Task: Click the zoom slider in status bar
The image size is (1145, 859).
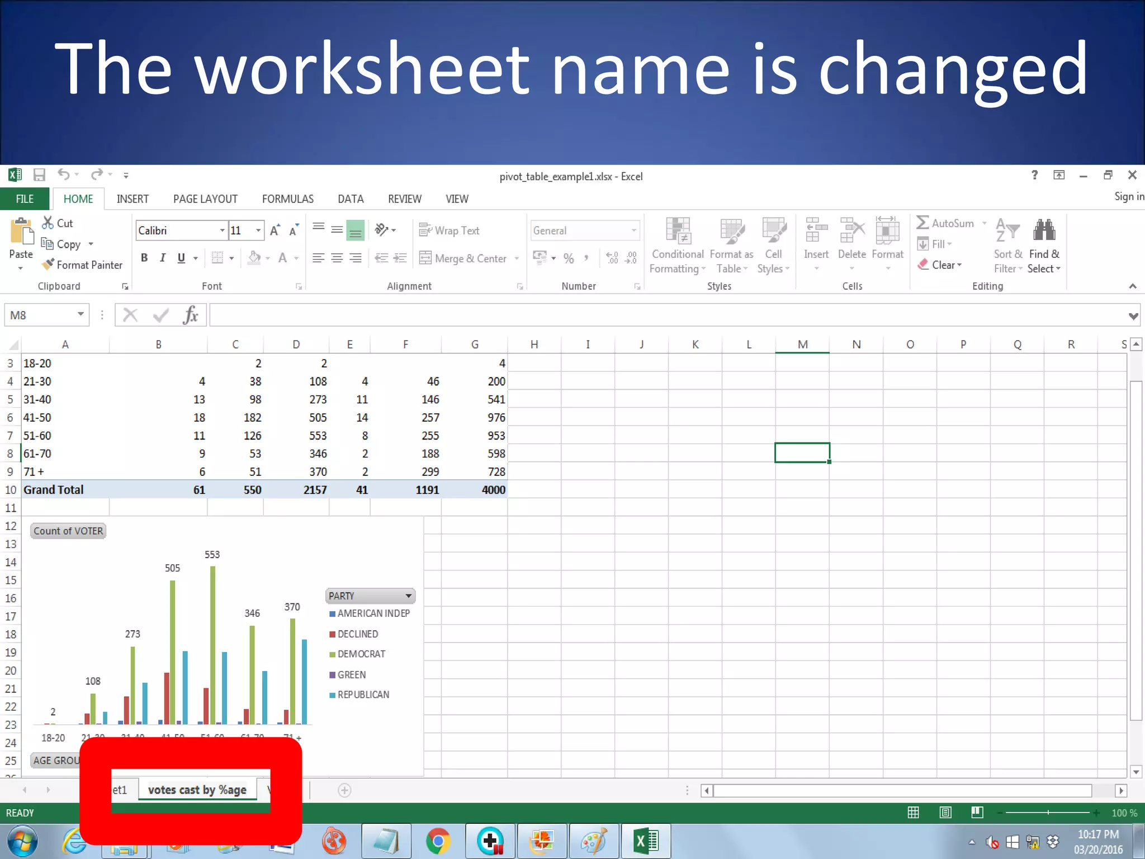Action: [x=1048, y=813]
